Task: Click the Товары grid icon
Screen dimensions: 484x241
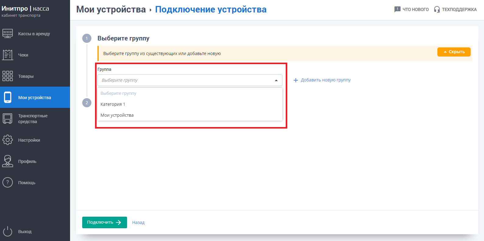Action: click(x=8, y=76)
